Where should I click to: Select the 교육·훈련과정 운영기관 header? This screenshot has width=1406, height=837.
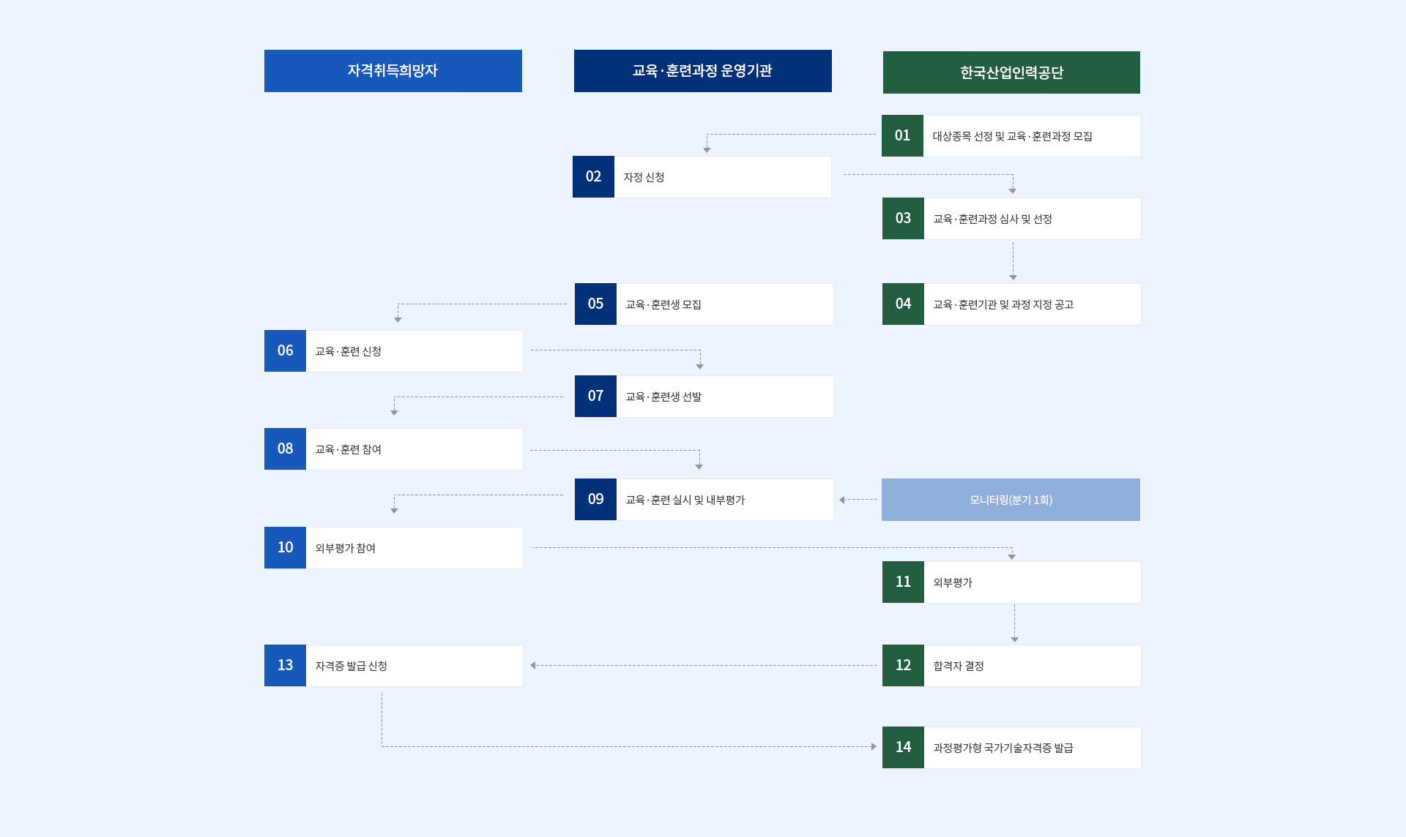tap(703, 71)
